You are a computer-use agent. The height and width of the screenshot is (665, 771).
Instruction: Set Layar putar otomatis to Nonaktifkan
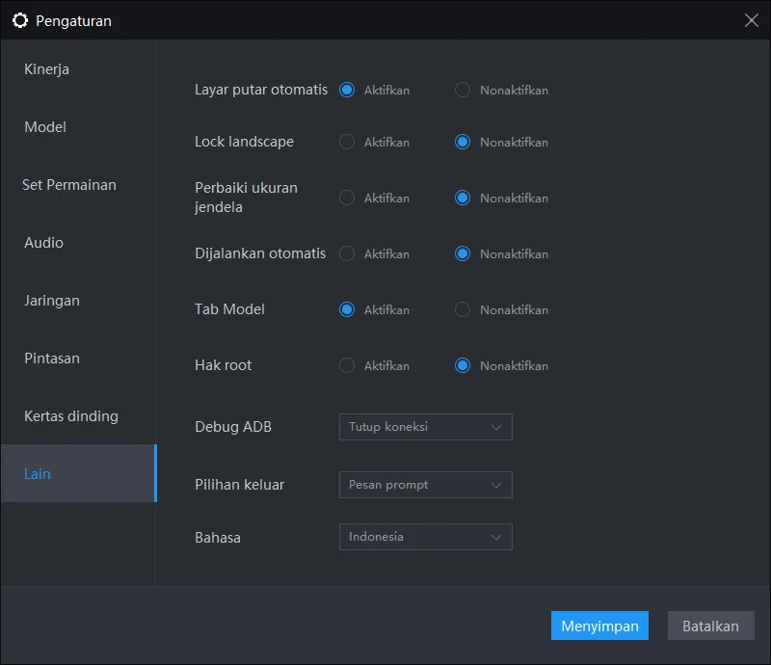[463, 90]
